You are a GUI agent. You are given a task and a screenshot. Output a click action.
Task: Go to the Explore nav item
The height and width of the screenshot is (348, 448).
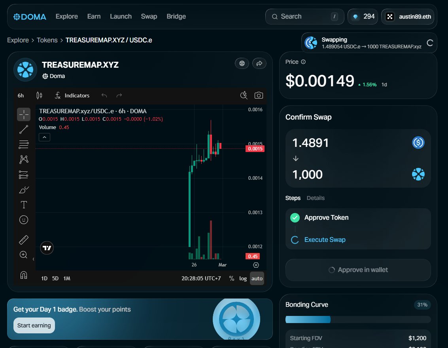(x=66, y=17)
